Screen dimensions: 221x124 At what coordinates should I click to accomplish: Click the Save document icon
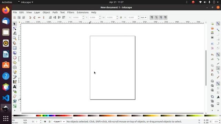pos(212,33)
